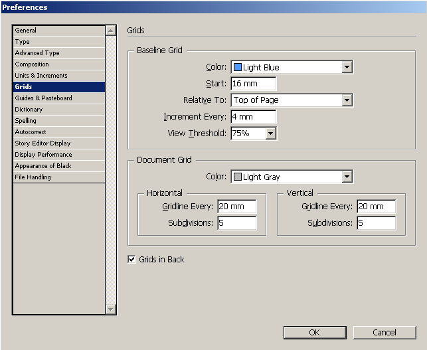Confirm preferences with OK button
This screenshot has width=427, height=350.
(315, 333)
